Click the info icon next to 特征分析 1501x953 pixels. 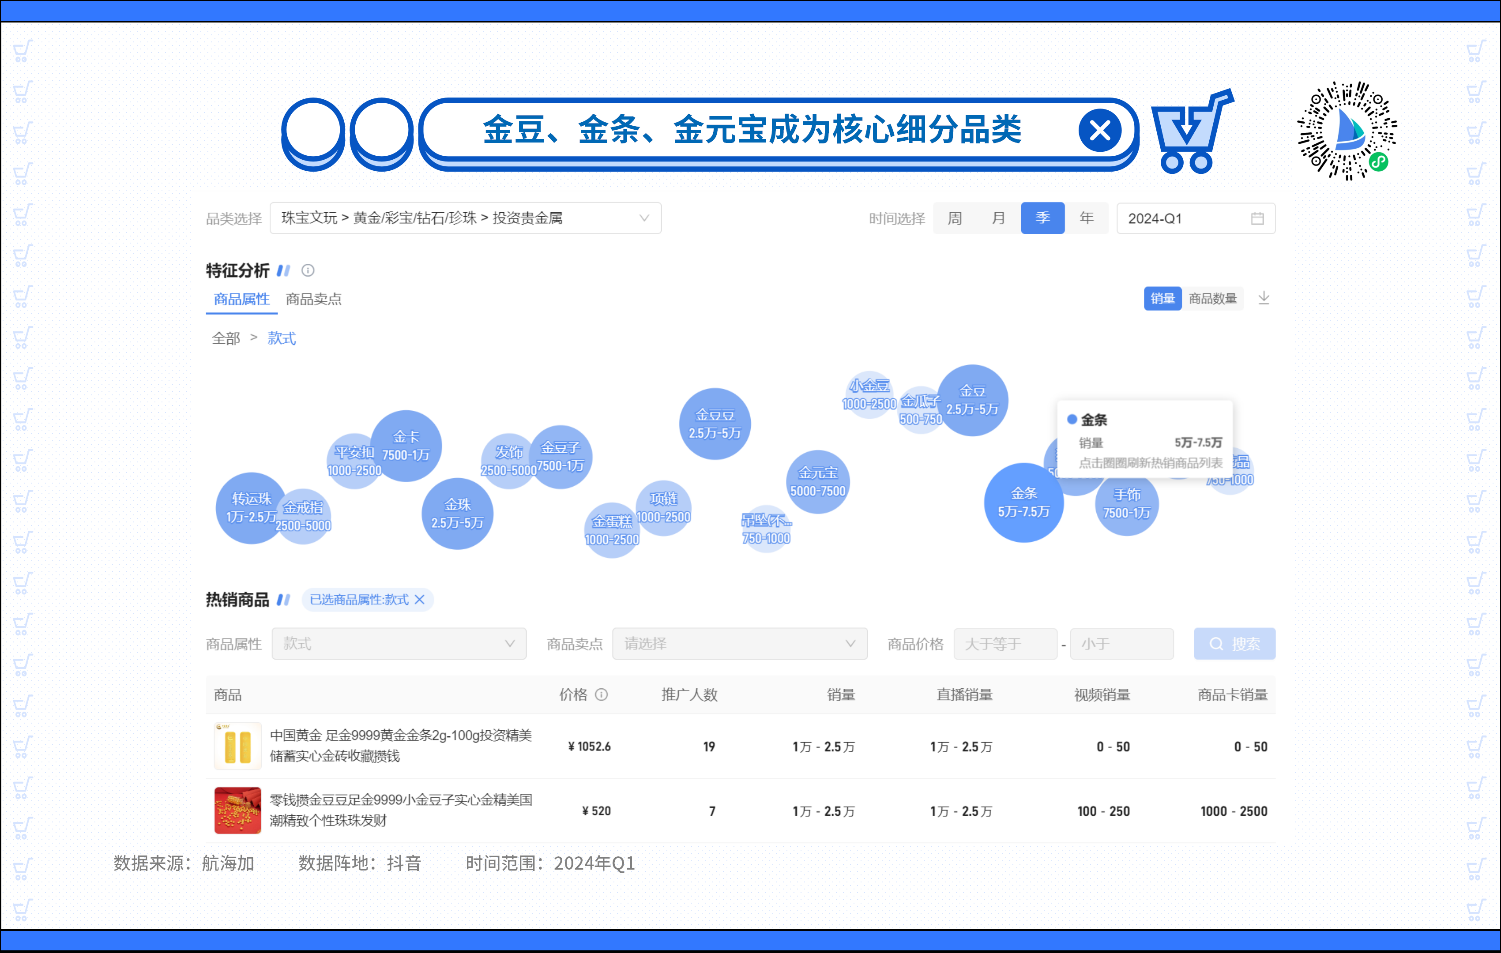pos(308,270)
